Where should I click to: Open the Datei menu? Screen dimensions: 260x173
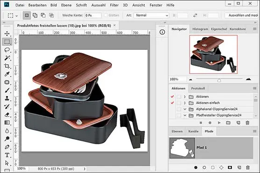click(x=20, y=5)
